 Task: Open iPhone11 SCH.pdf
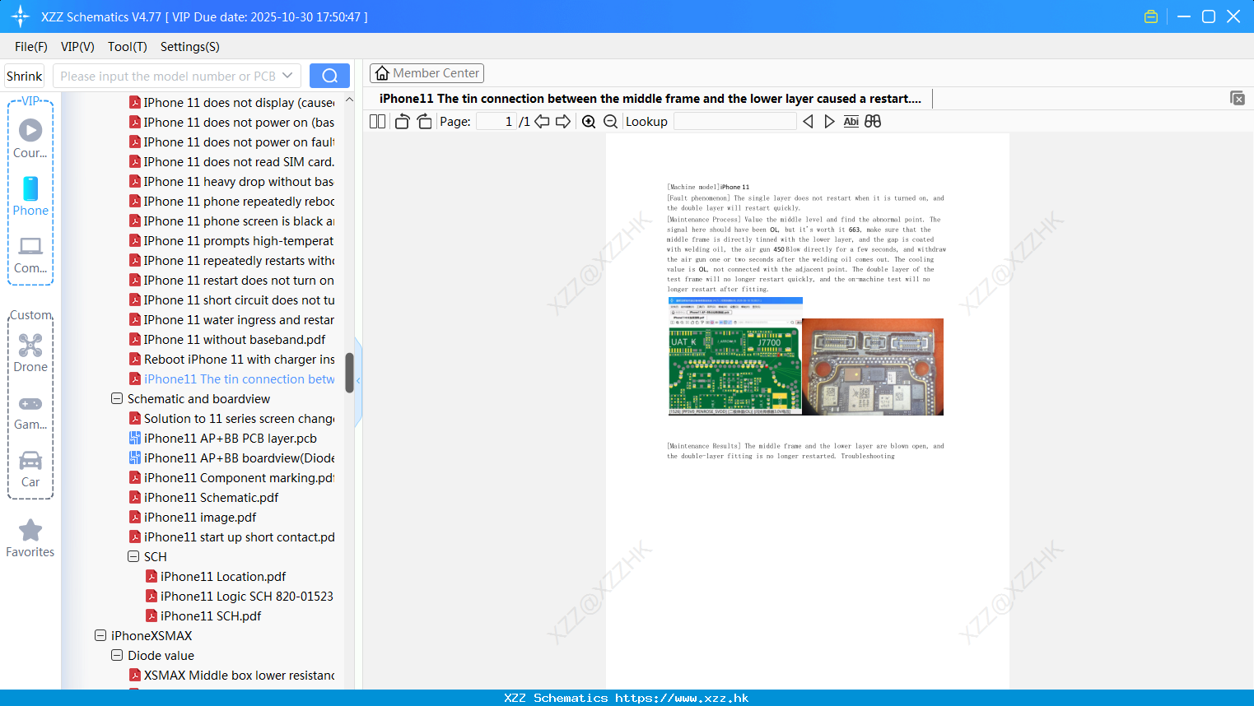(x=203, y=615)
